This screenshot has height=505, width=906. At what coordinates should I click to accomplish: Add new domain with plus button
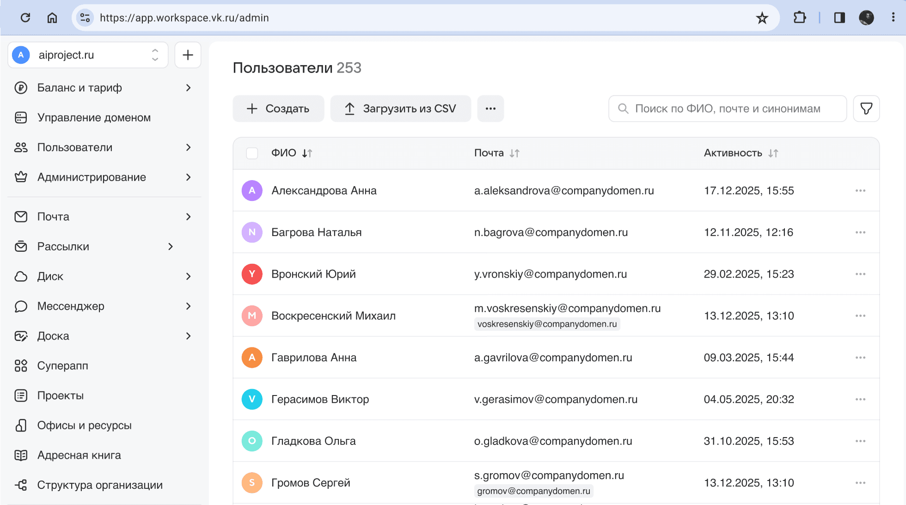[x=188, y=55]
